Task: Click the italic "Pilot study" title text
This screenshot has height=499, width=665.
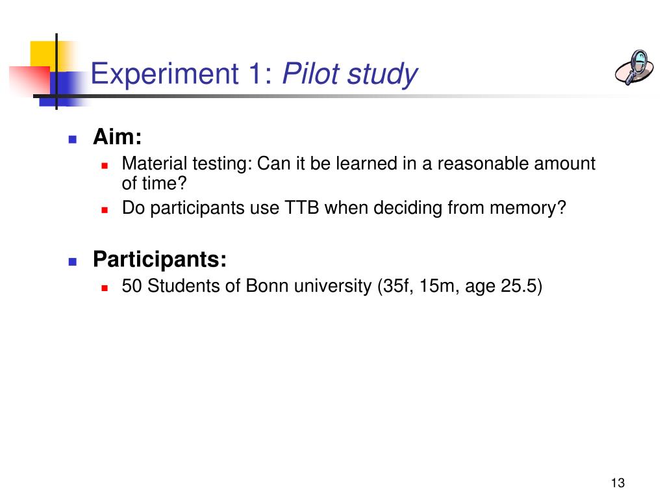Action: click(349, 74)
